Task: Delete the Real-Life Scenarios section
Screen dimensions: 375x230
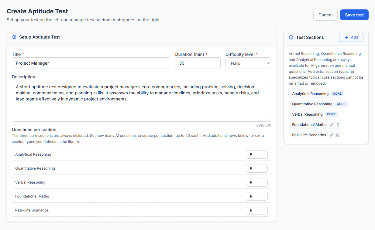Action: coord(338,135)
